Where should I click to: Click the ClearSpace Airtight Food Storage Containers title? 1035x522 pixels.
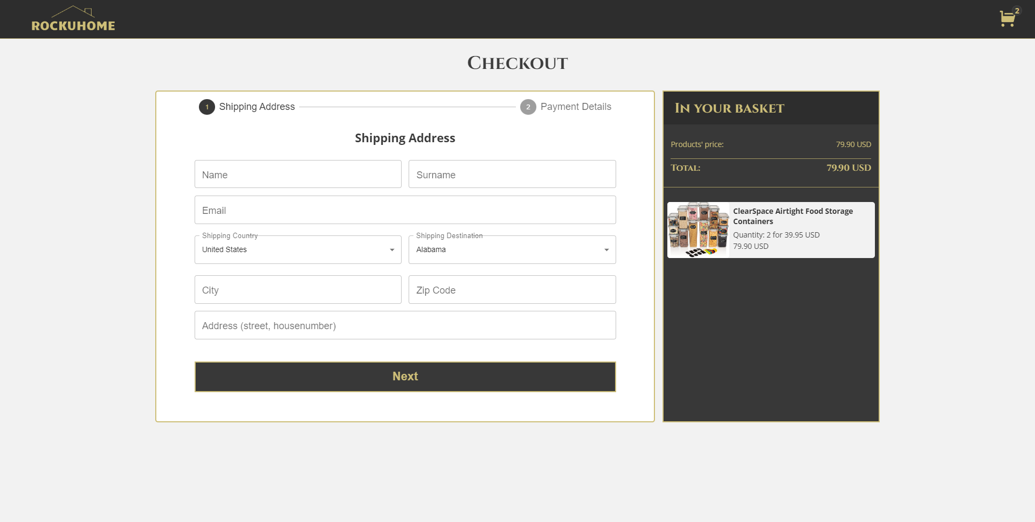(793, 216)
